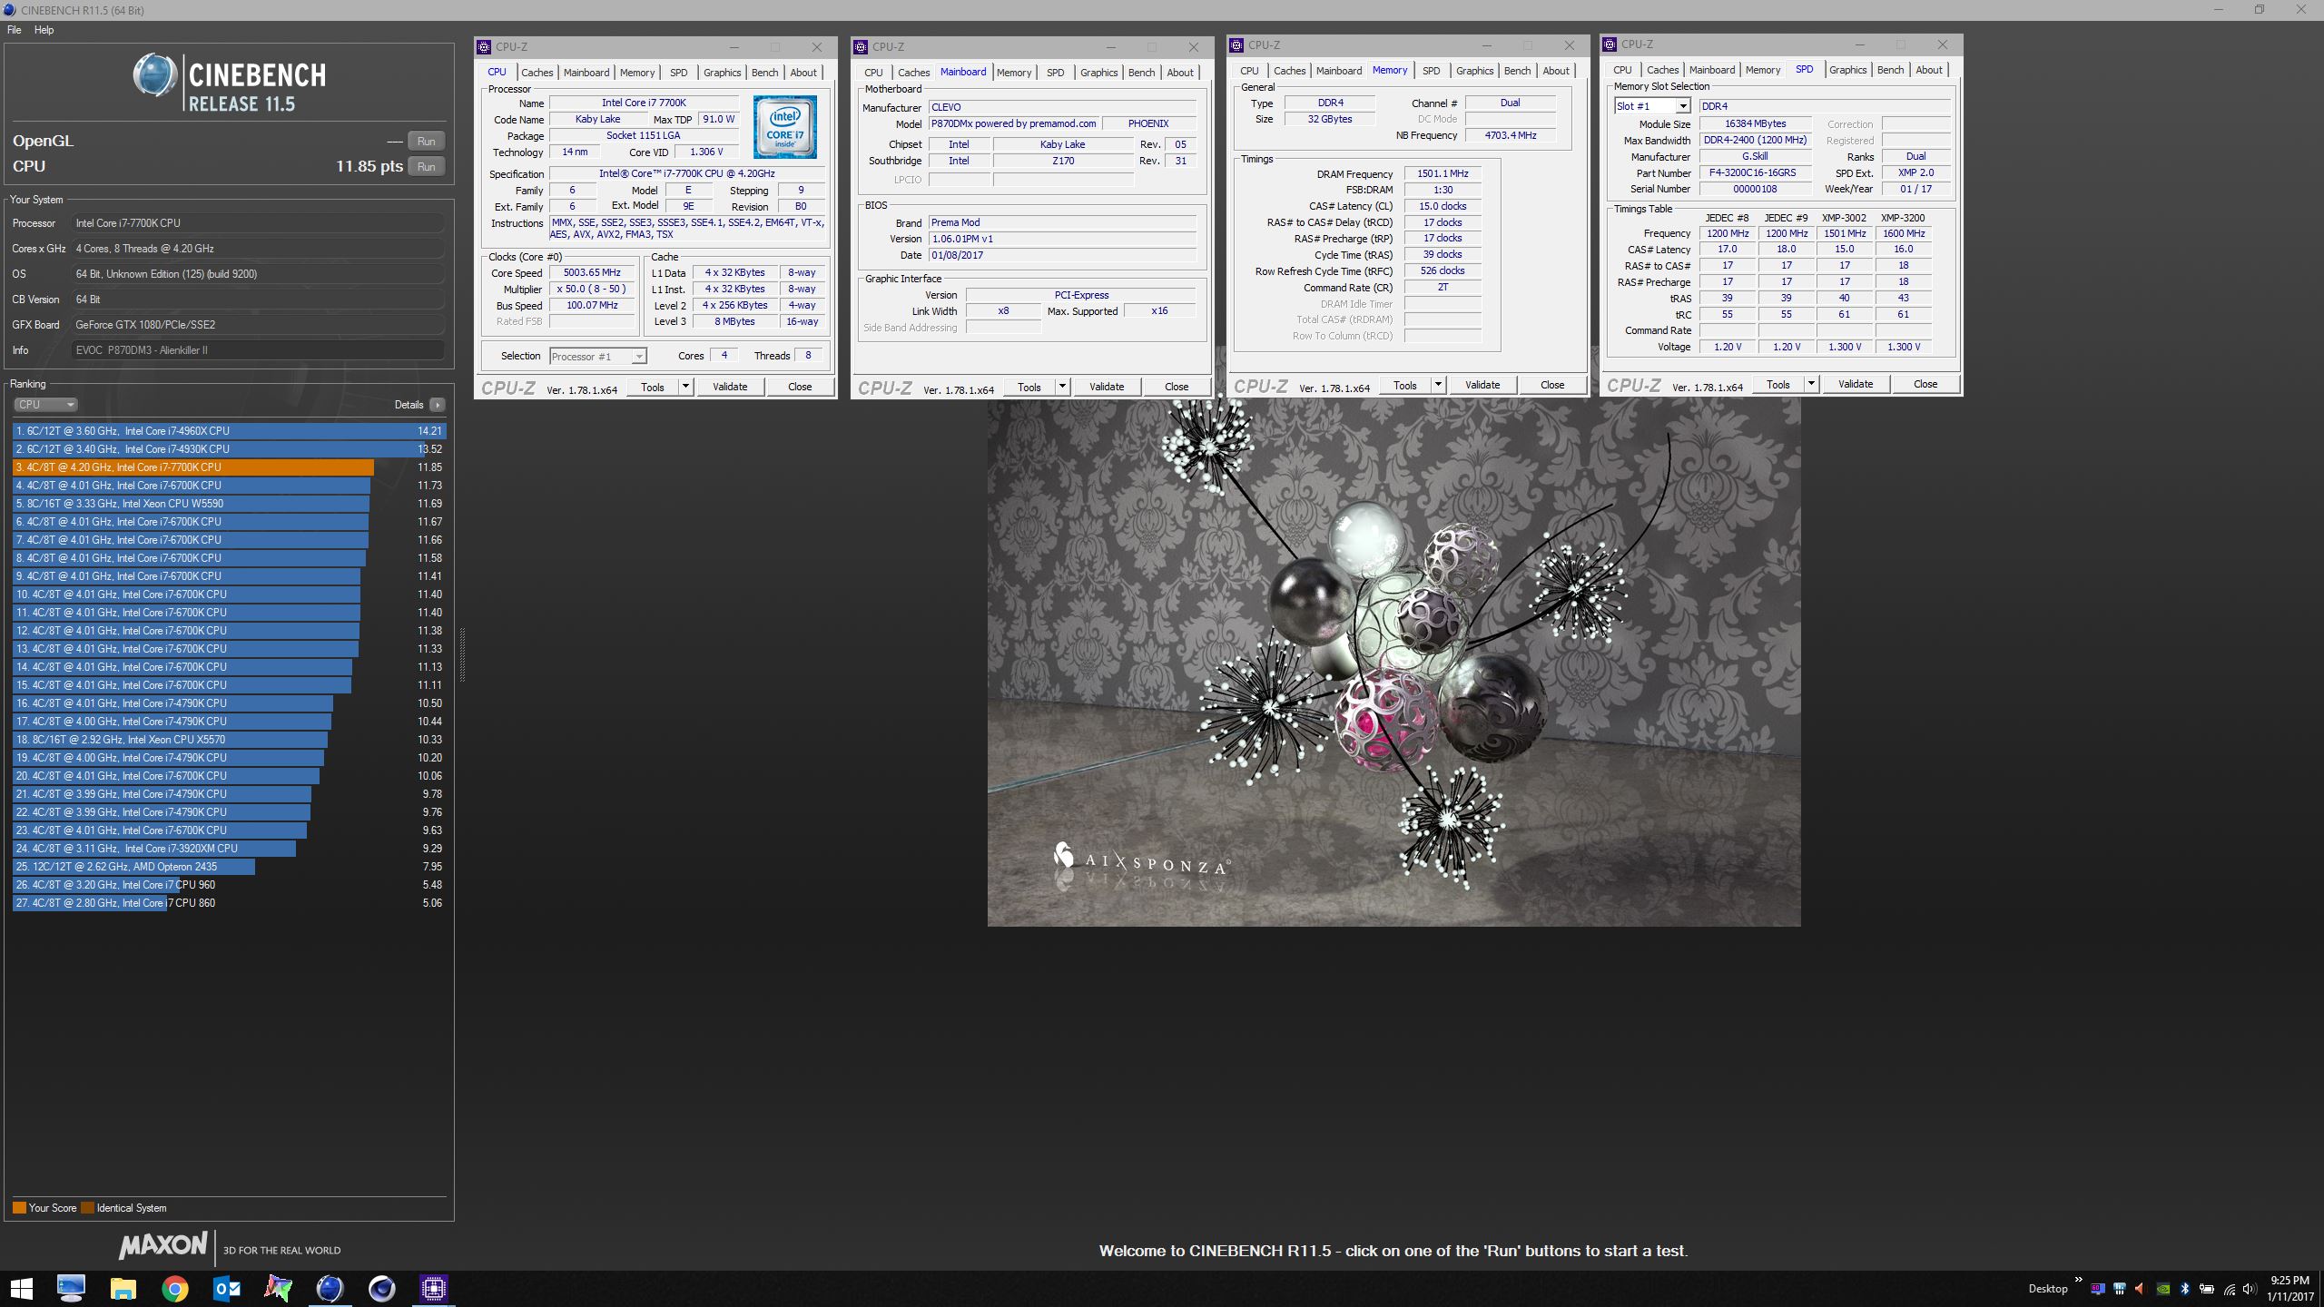This screenshot has width=2324, height=1307.
Task: Click the CPU-Z title icon of the mainboard window
Action: click(x=861, y=47)
